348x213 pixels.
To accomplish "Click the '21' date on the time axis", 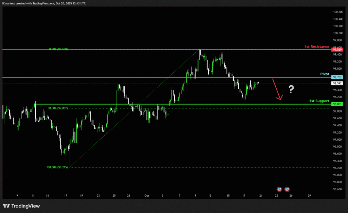I will [x=261, y=196].
